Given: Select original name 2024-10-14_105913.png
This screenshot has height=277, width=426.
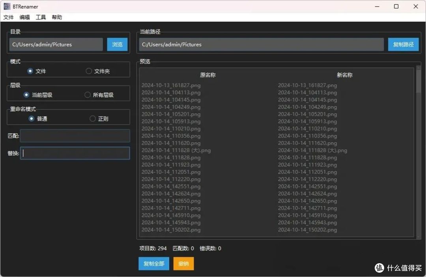Looking at the screenshot, I should 171,121.
